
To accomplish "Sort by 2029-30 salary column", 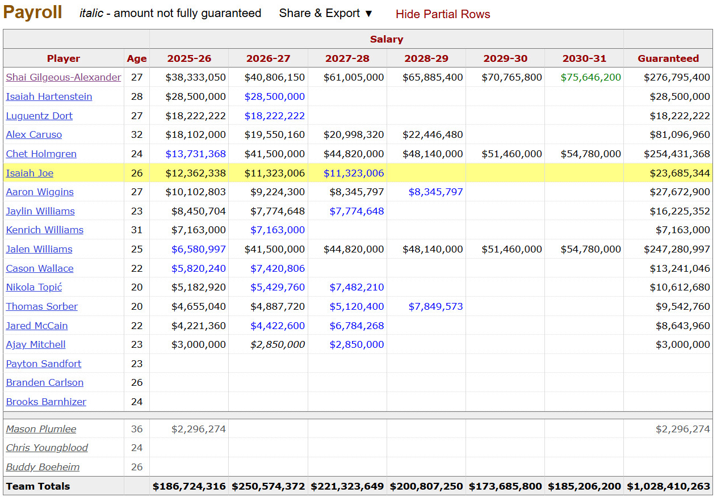I will click(x=505, y=58).
